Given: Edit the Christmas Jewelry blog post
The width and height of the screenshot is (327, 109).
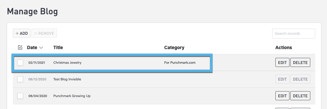Looking at the screenshot, I should (x=282, y=63).
